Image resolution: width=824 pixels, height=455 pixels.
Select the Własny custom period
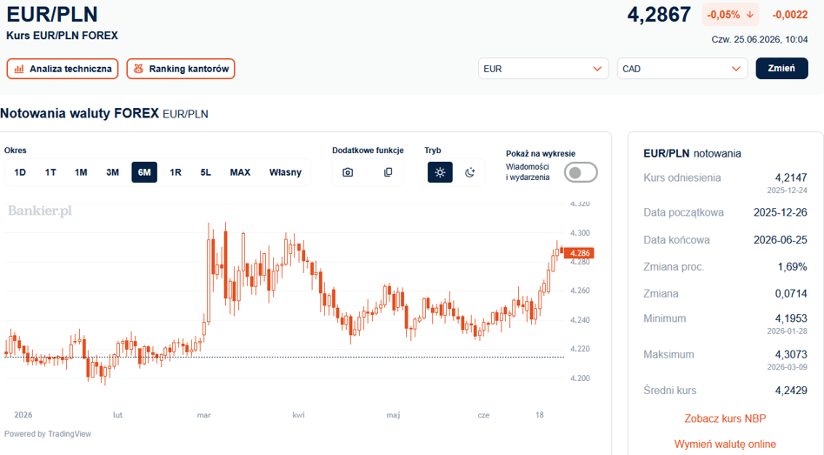[x=285, y=172]
